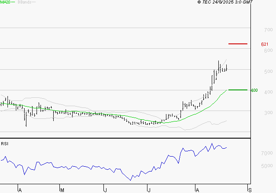
Task: Click the RSI 70.00 level label
Action: (268, 153)
